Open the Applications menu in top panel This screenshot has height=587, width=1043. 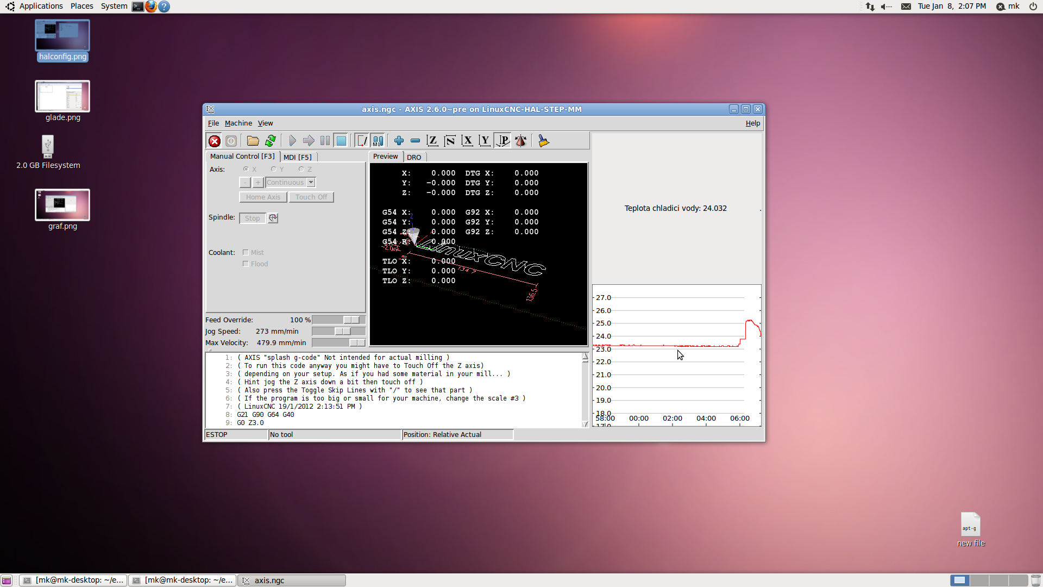coord(41,6)
